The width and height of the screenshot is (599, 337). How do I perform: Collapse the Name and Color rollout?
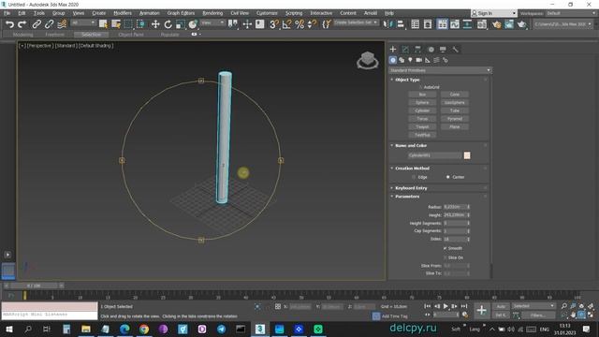(x=411, y=146)
